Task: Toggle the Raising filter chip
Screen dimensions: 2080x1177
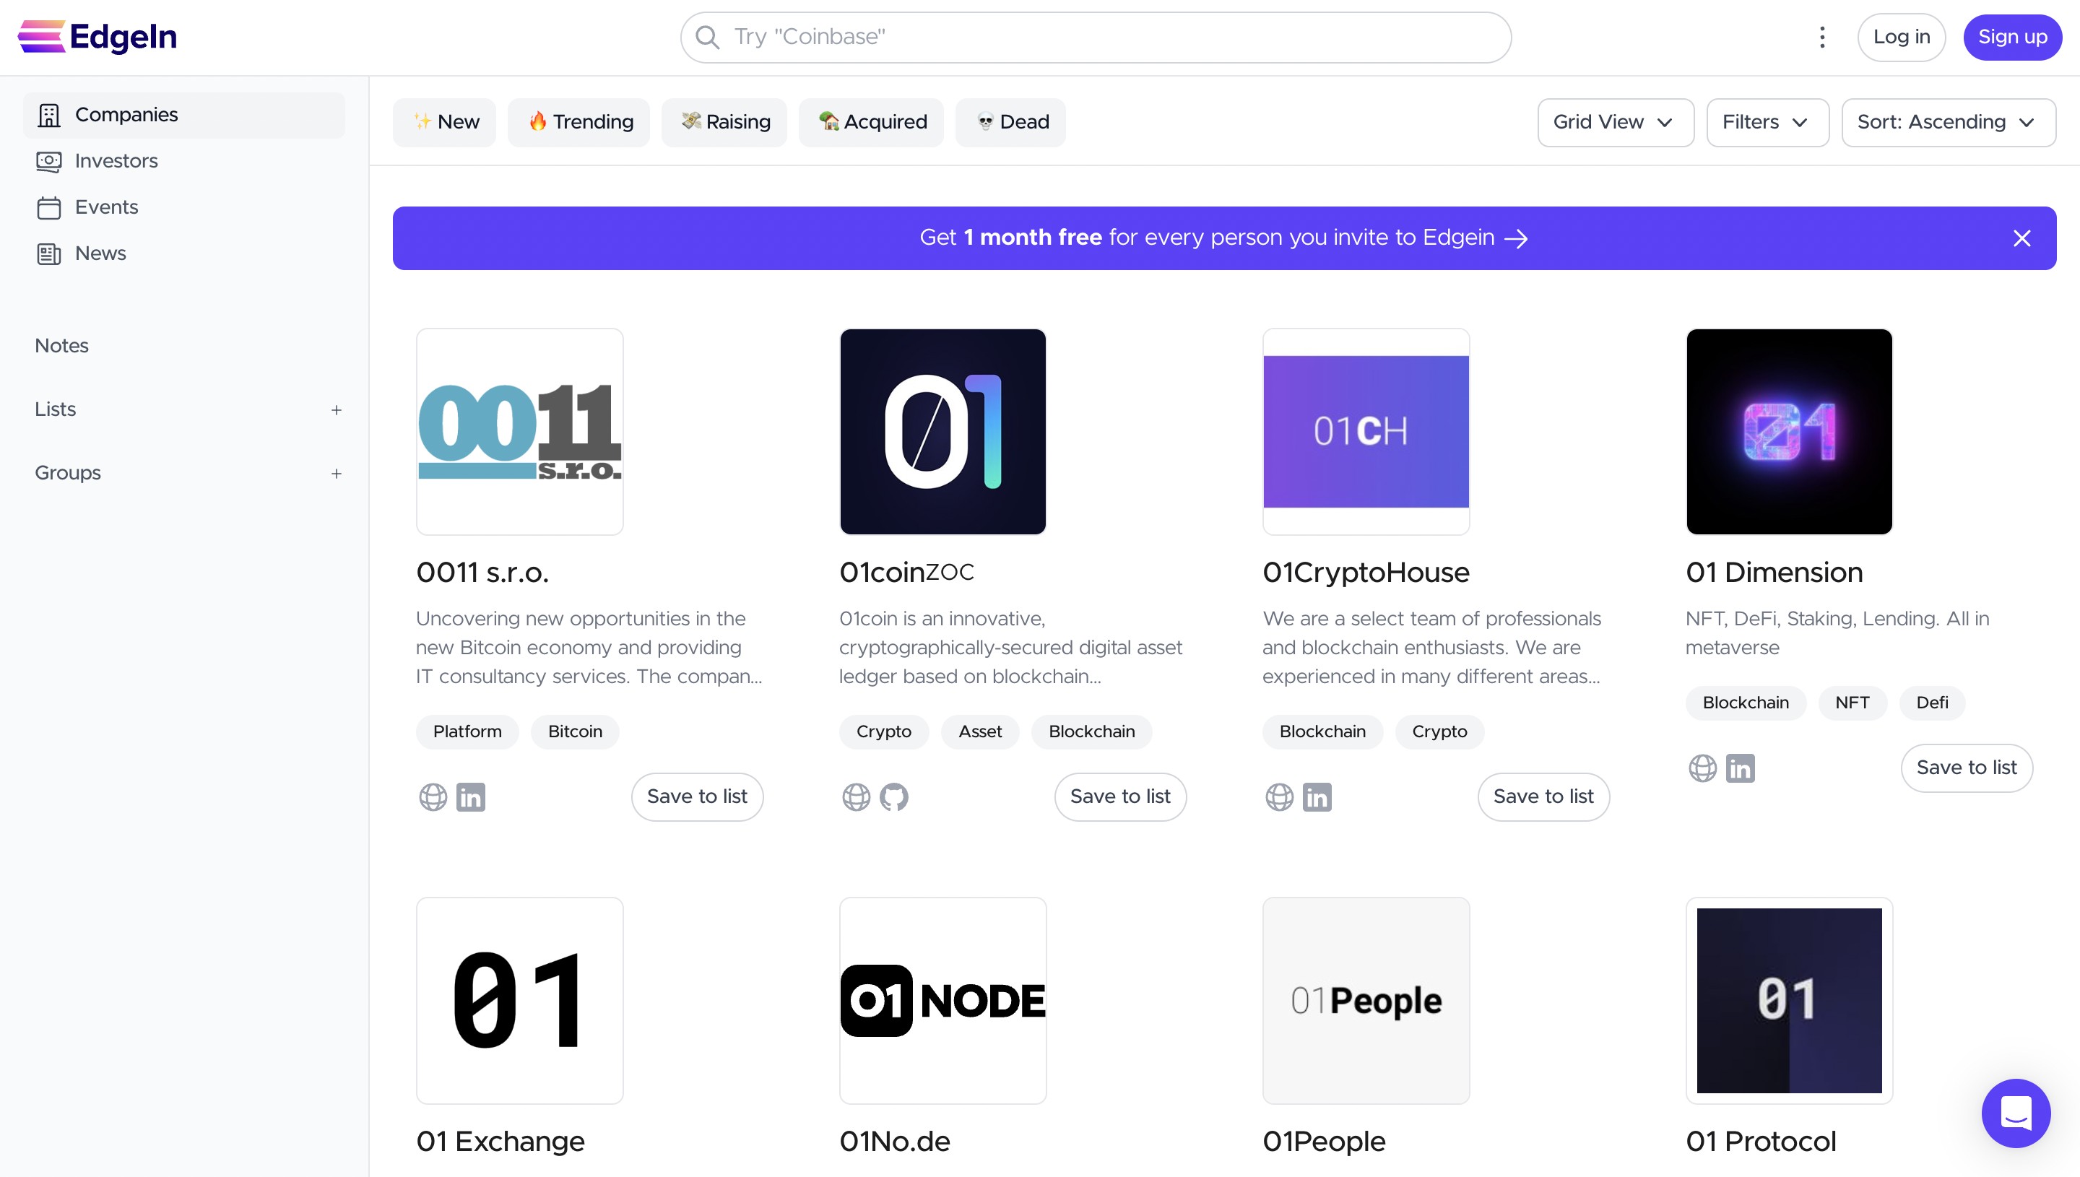Action: click(724, 122)
